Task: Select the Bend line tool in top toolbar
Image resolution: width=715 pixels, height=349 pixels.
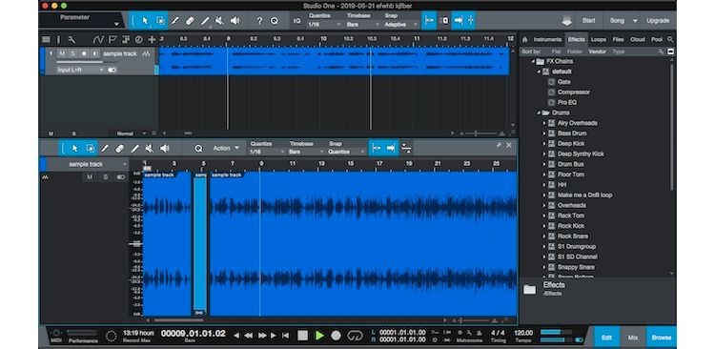Action: pos(205,21)
